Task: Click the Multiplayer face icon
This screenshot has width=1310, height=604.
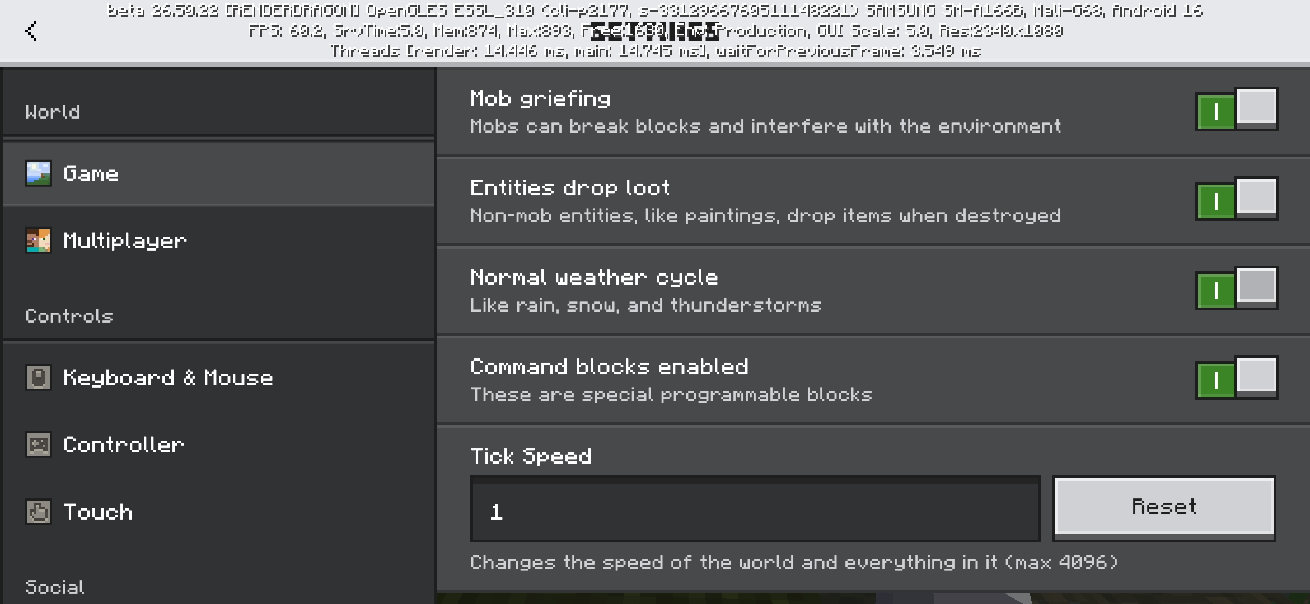Action: coord(39,240)
